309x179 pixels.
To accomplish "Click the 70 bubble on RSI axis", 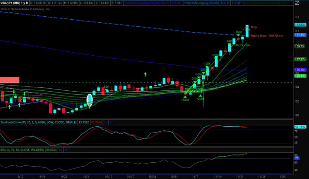I will click(x=297, y=158).
